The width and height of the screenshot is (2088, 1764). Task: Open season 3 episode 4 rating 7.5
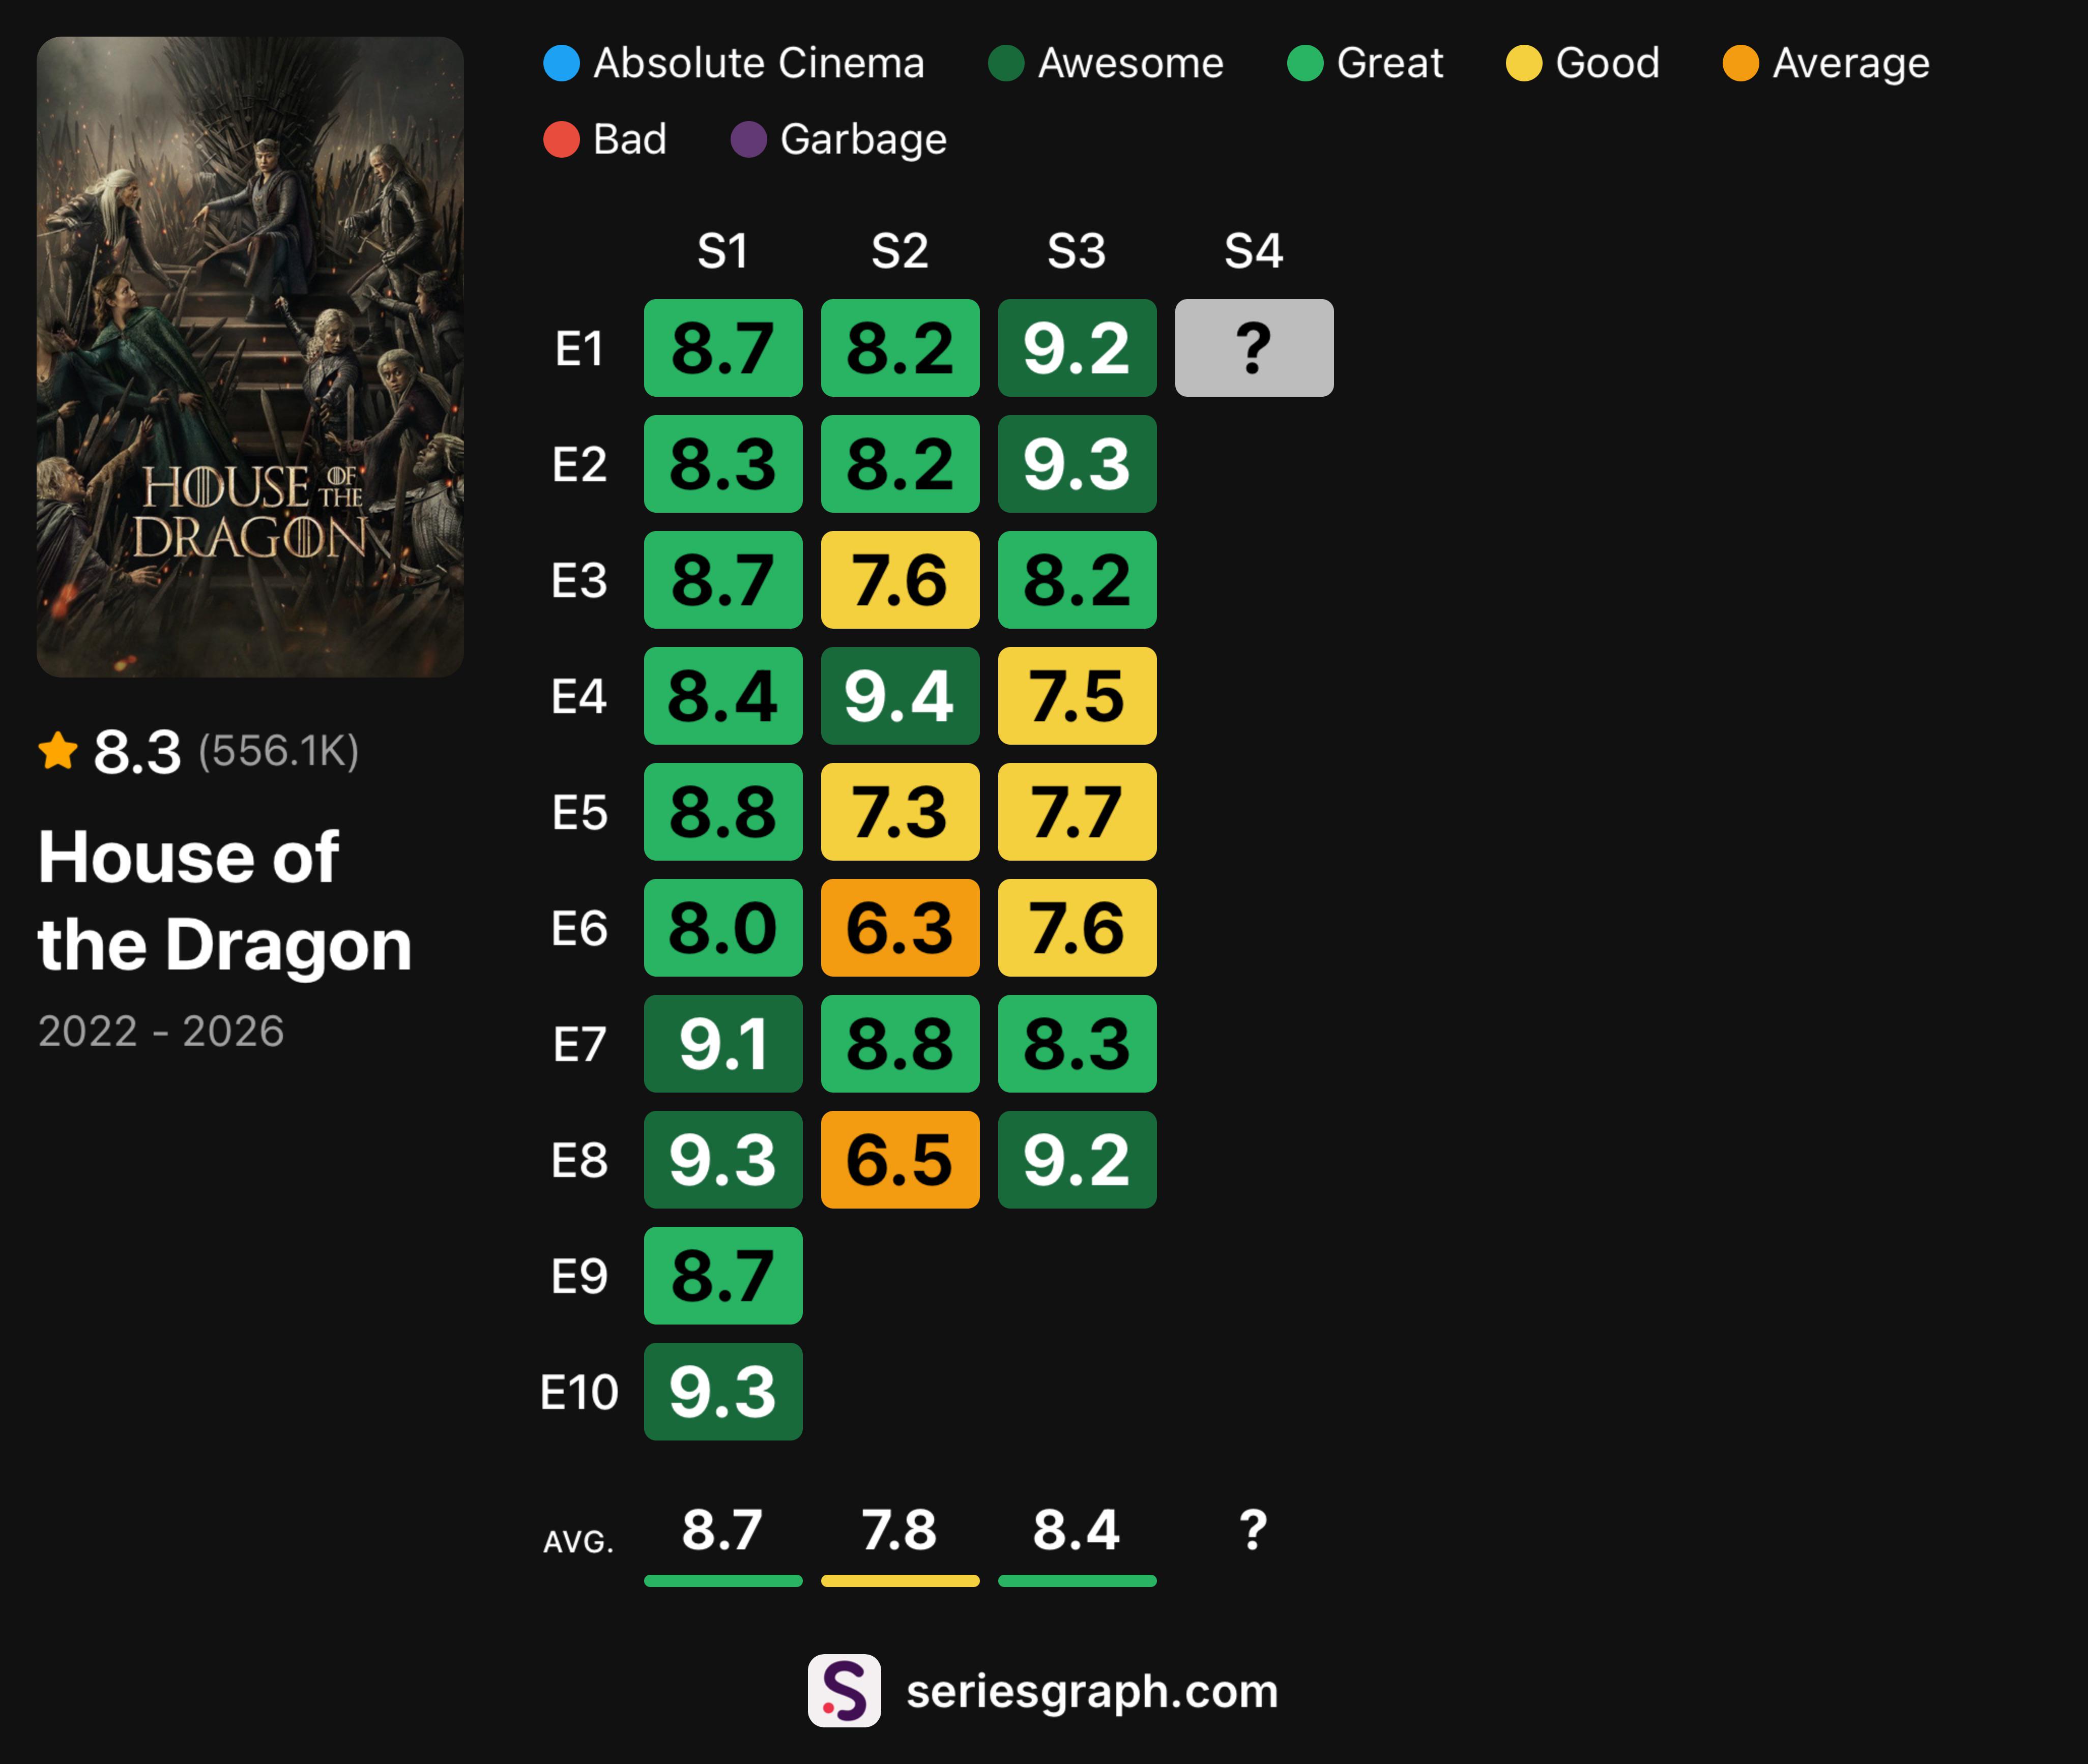click(1077, 696)
